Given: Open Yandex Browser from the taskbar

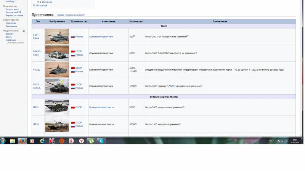Looking at the screenshot, I should [82, 141].
